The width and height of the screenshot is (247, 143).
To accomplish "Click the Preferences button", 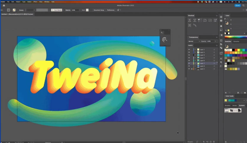I will [x=111, y=10].
